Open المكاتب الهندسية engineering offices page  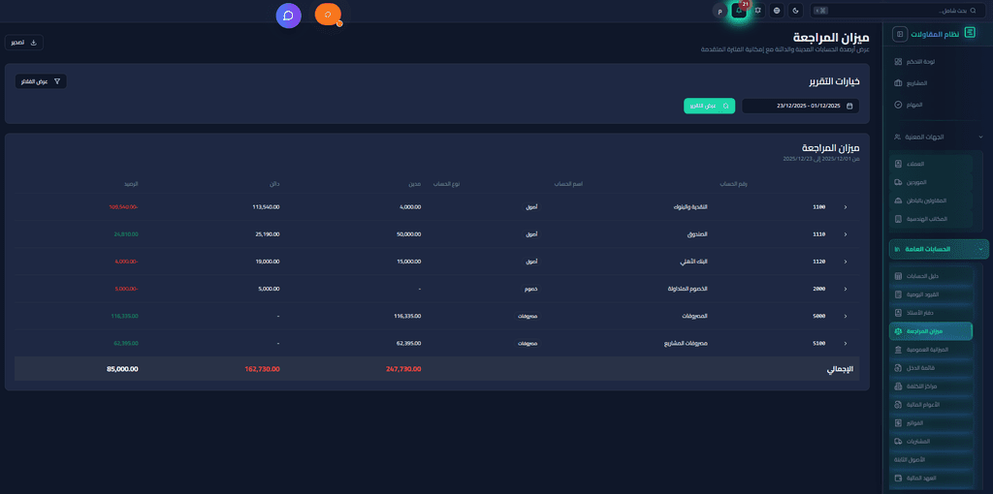931,220
